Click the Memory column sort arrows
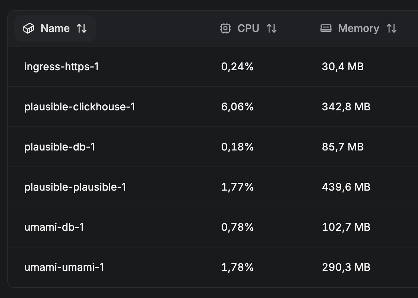Viewport: 418px width, 298px height. pyautogui.click(x=392, y=29)
